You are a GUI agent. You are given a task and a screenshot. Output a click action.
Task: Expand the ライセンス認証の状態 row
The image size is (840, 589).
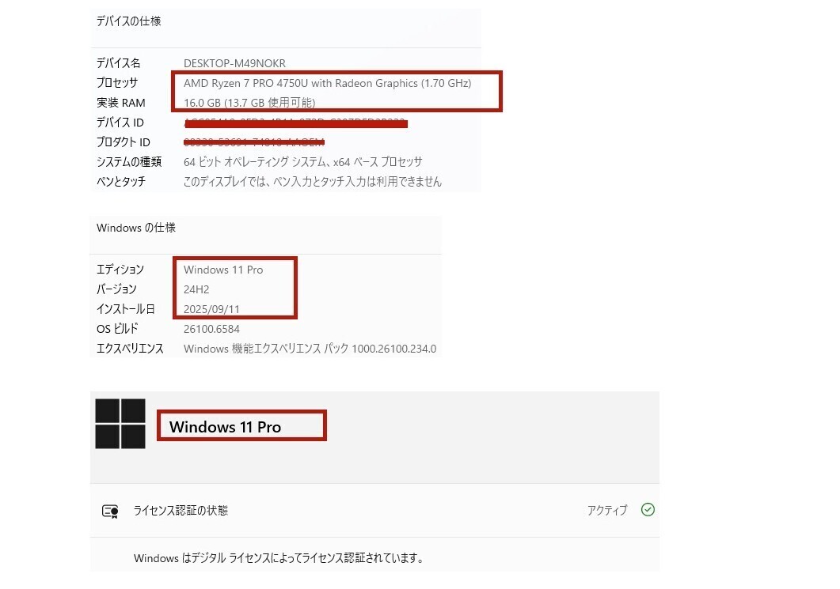pos(375,511)
